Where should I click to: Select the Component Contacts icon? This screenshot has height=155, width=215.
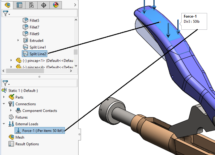pos(18,110)
